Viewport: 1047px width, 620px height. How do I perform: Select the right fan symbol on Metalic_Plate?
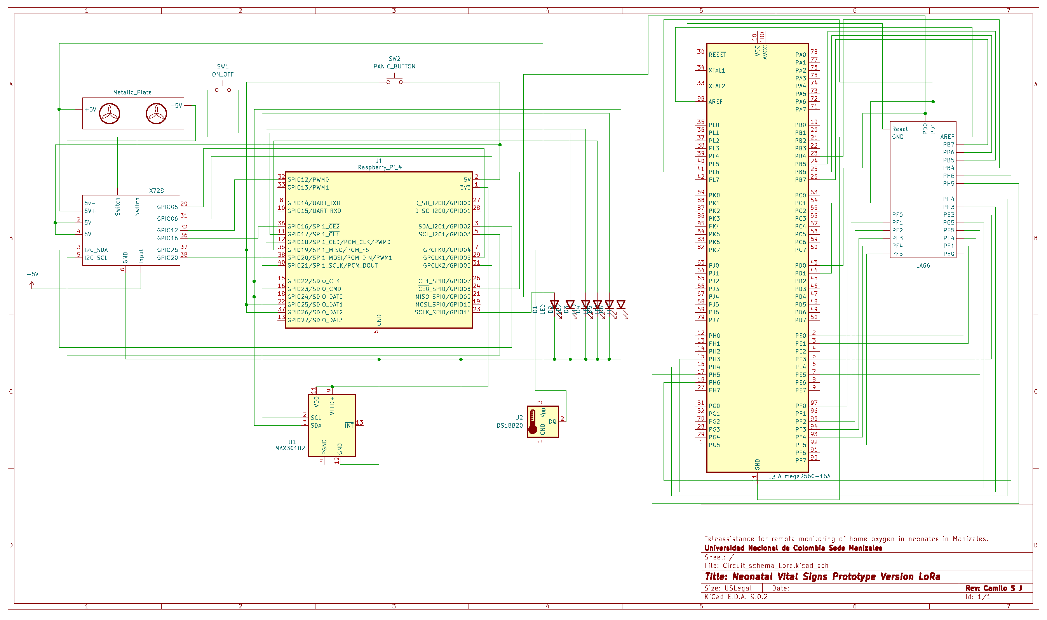click(156, 114)
